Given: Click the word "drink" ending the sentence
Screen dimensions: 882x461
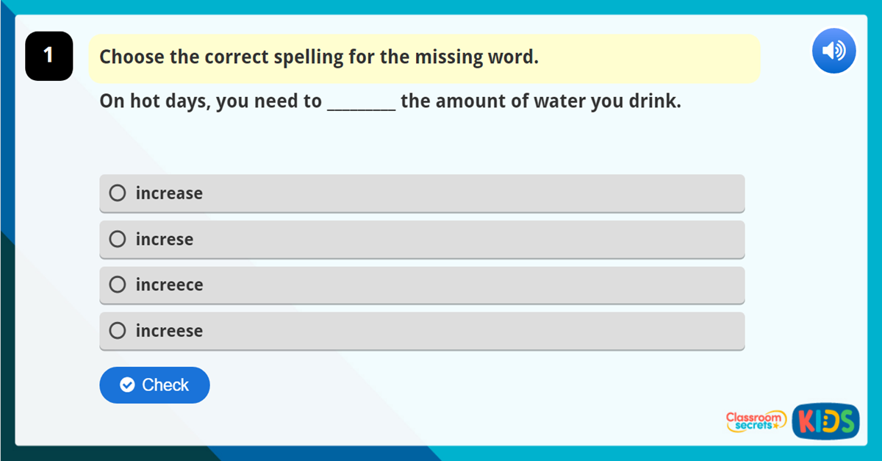Looking at the screenshot, I should pos(653,101).
